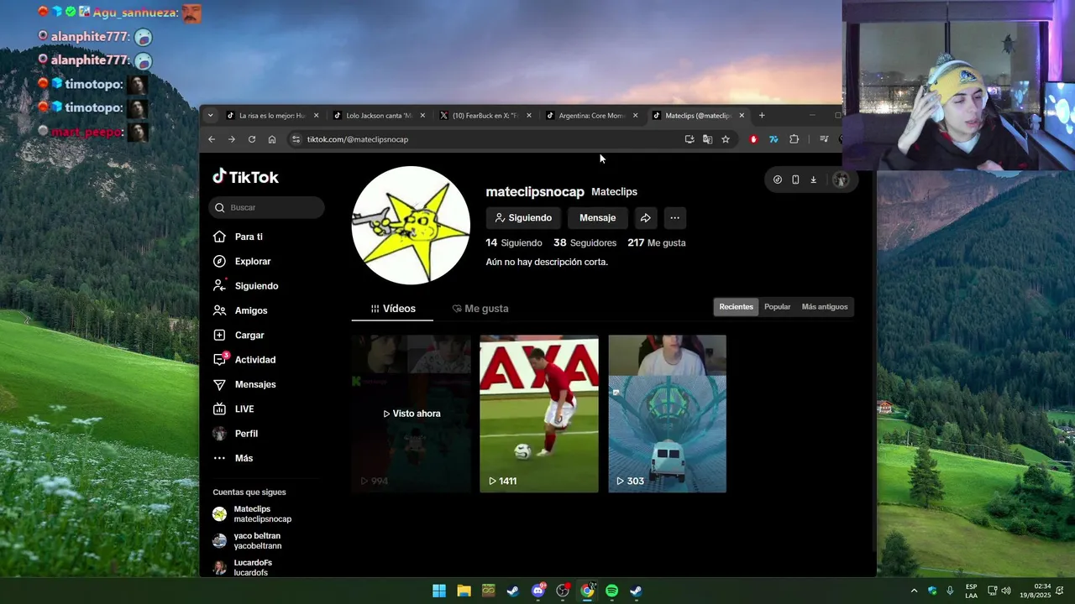The image size is (1075, 604).
Task: Close the Mateclips tab
Action: tap(742, 116)
